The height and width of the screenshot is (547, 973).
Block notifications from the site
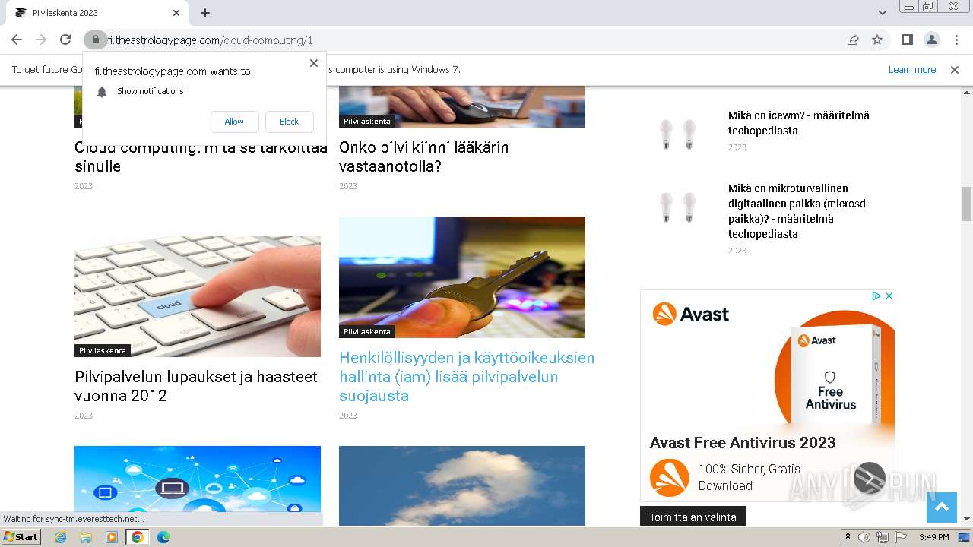(290, 122)
